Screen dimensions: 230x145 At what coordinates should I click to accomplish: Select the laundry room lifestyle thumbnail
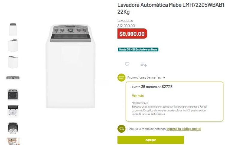pyautogui.click(x=13, y=141)
